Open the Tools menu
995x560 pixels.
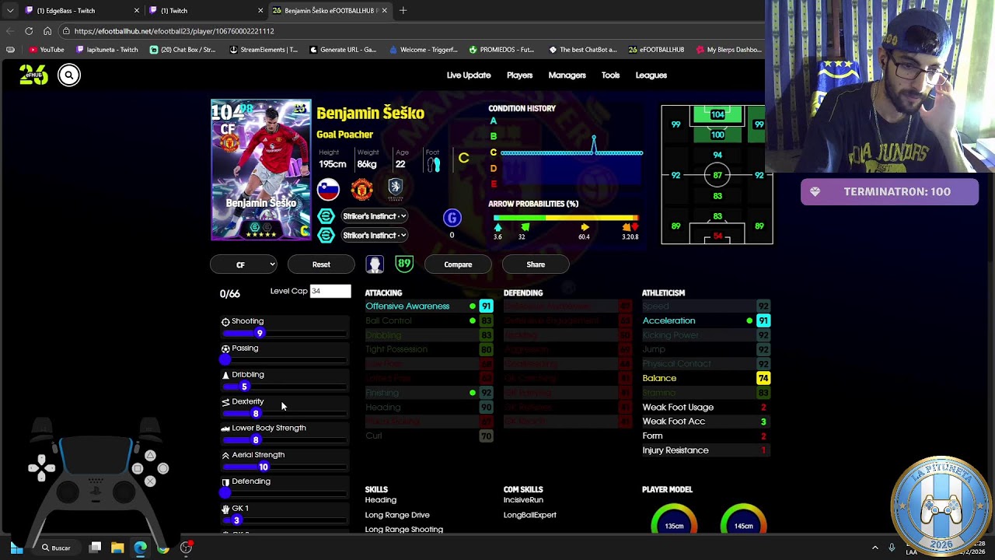610,75
